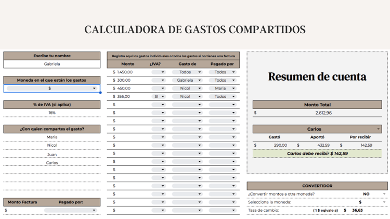Open Gasto de dropdown in 356,00 row

pyautogui.click(x=187, y=97)
